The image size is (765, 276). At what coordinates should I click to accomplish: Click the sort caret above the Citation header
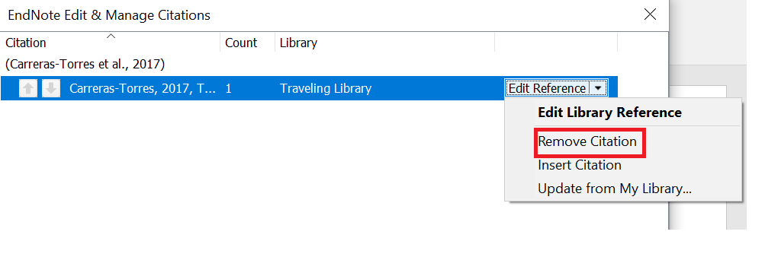(x=111, y=36)
